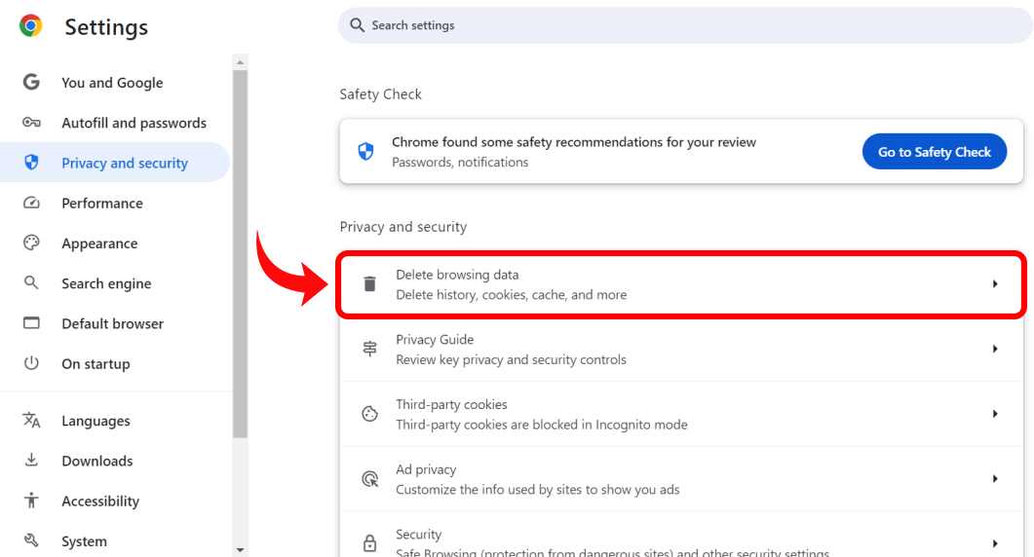The height and width of the screenshot is (557, 1034).
Task: Click the Default browser window icon
Action: pyautogui.click(x=31, y=323)
